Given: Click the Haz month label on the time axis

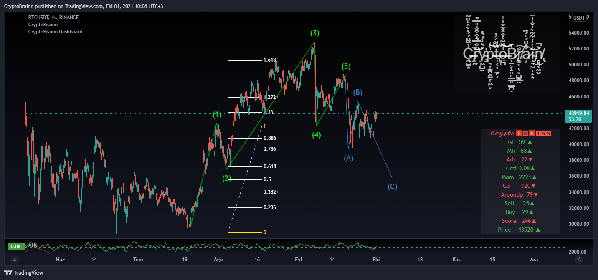Looking at the screenshot, I should coord(60,260).
